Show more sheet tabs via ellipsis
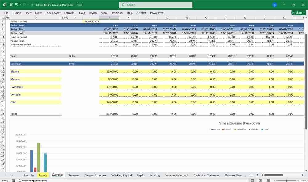This screenshot has height=182, width=308. 245,175
